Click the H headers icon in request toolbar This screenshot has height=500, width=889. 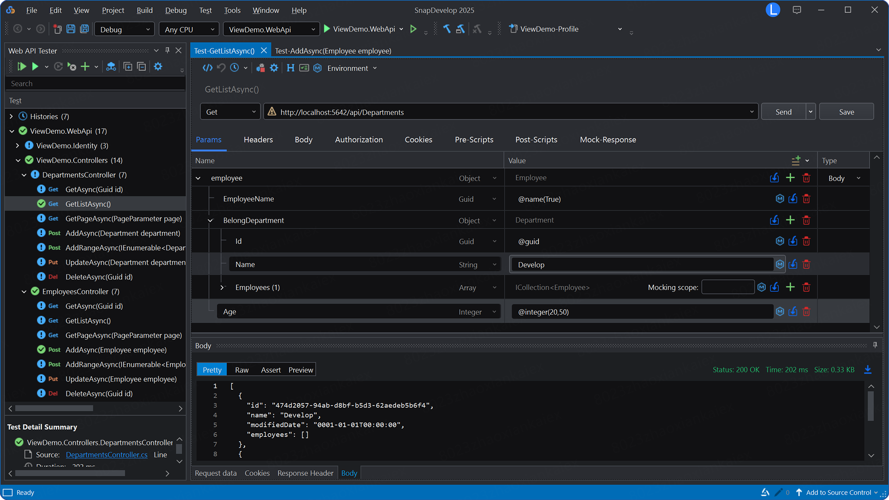click(290, 68)
